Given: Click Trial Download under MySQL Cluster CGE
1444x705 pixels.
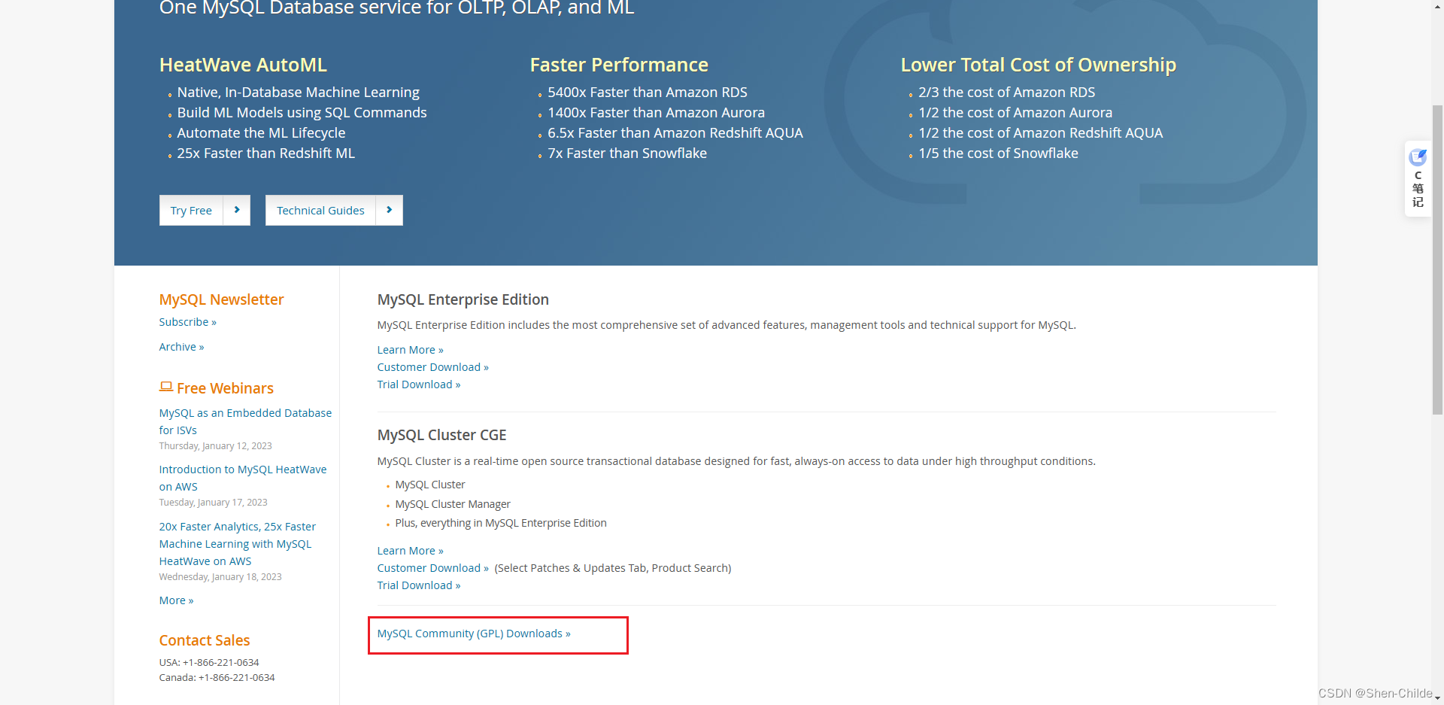Looking at the screenshot, I should 418,585.
